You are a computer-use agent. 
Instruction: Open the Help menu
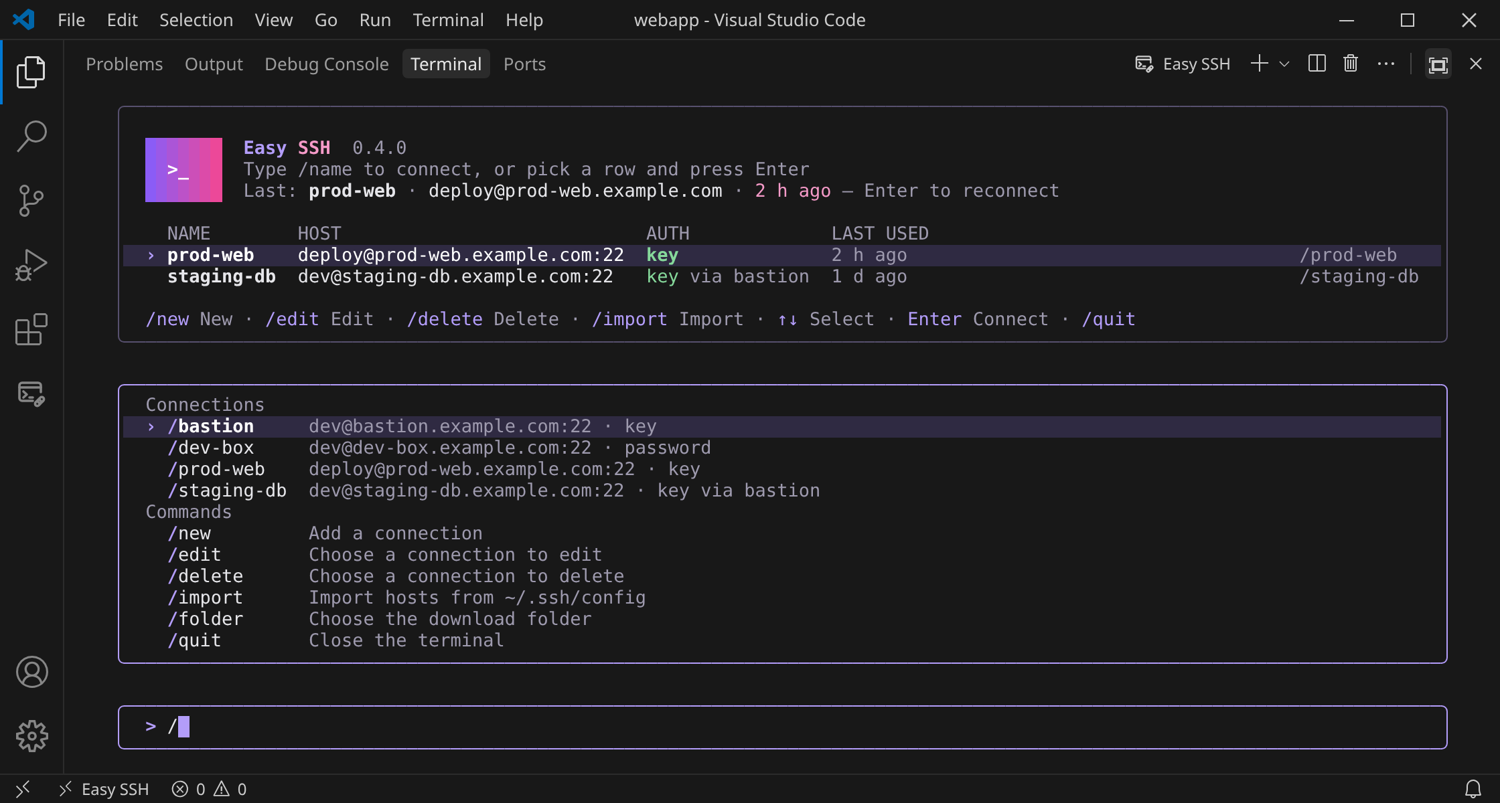(524, 20)
